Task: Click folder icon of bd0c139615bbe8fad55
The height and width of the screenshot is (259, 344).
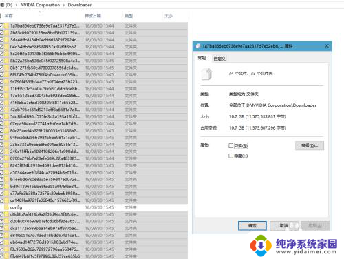Action: point(6,186)
